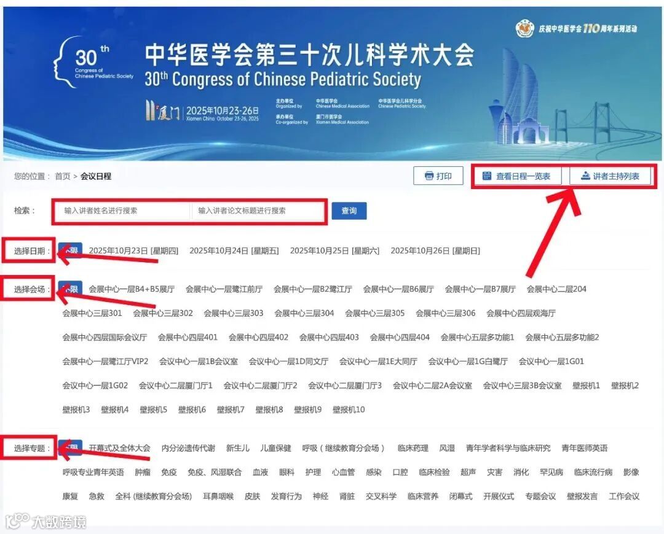Select venue 会议中心一层1E大同厅

click(x=378, y=362)
